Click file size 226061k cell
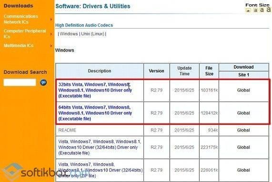 coord(209,170)
